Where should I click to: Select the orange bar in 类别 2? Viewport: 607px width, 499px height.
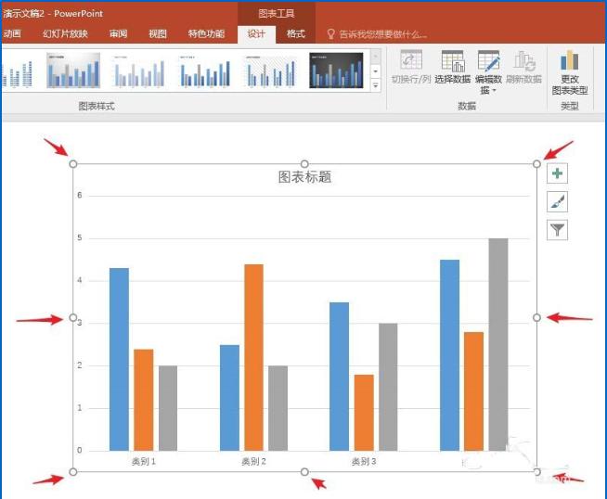pyautogui.click(x=254, y=357)
